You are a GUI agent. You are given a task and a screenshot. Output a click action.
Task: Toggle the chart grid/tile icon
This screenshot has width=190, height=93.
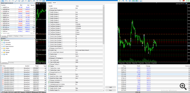click(x=130, y=1)
